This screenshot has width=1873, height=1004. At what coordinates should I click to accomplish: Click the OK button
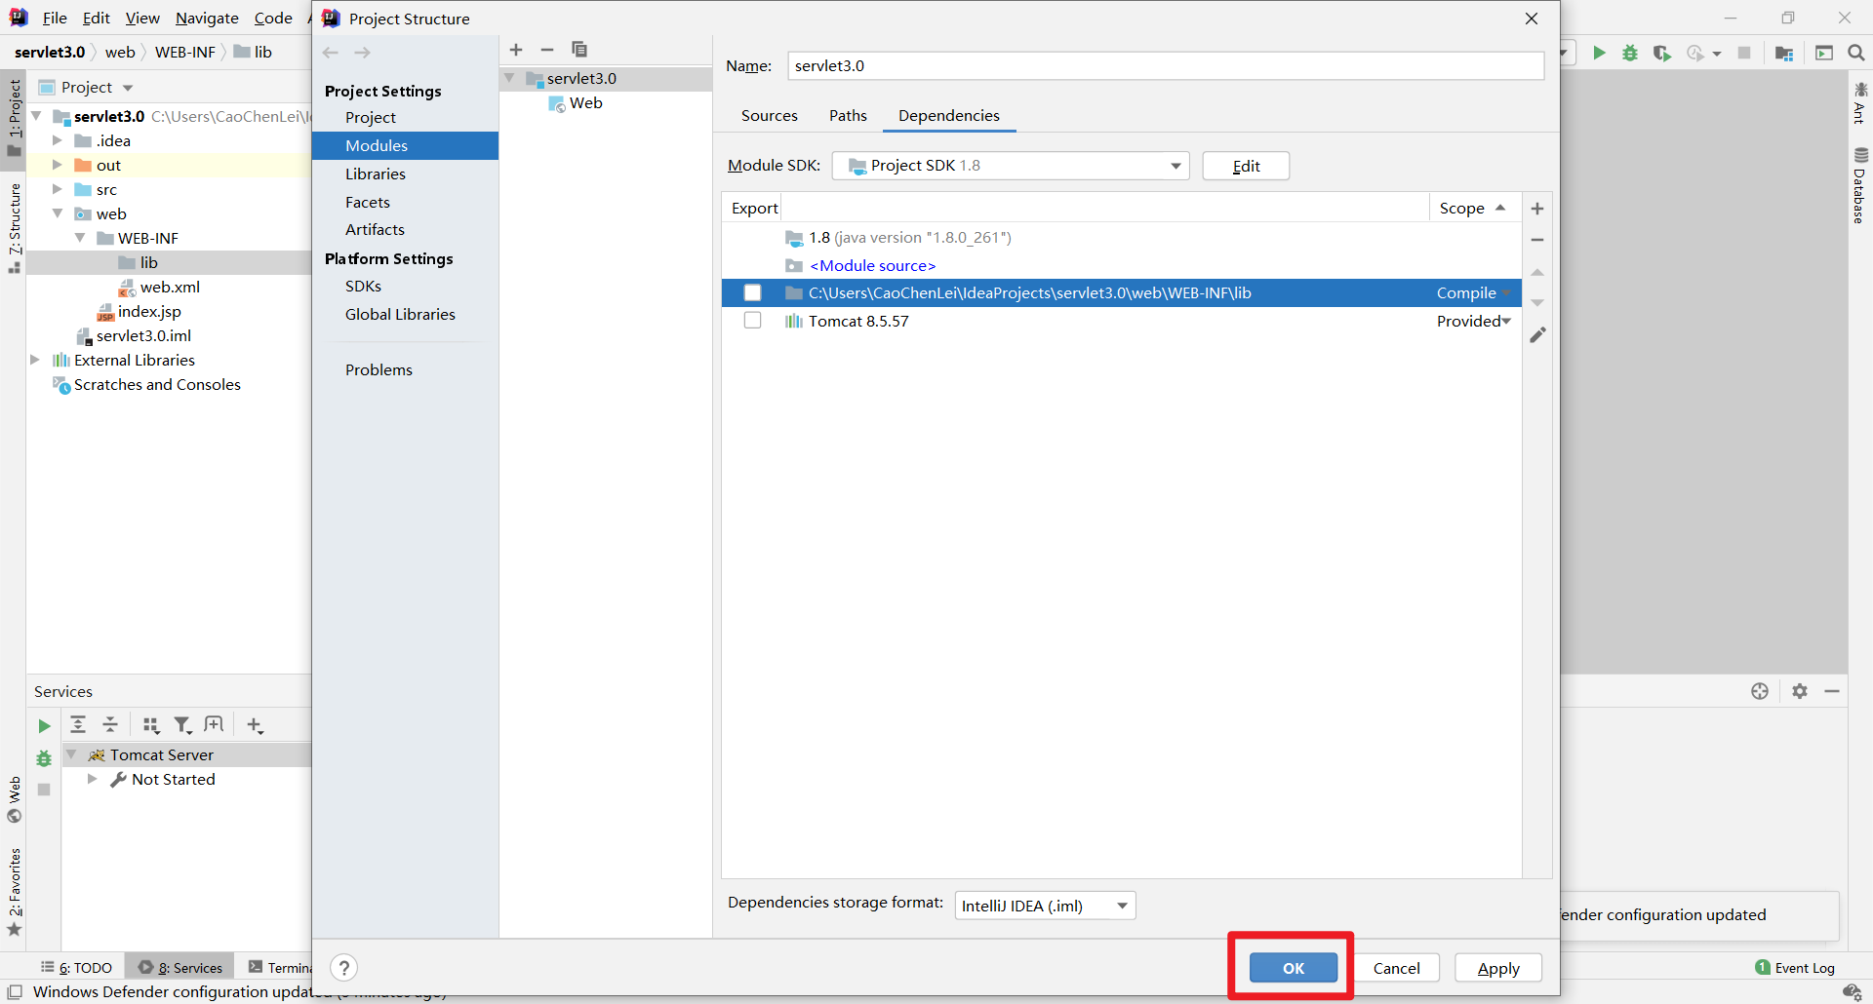tap(1294, 968)
